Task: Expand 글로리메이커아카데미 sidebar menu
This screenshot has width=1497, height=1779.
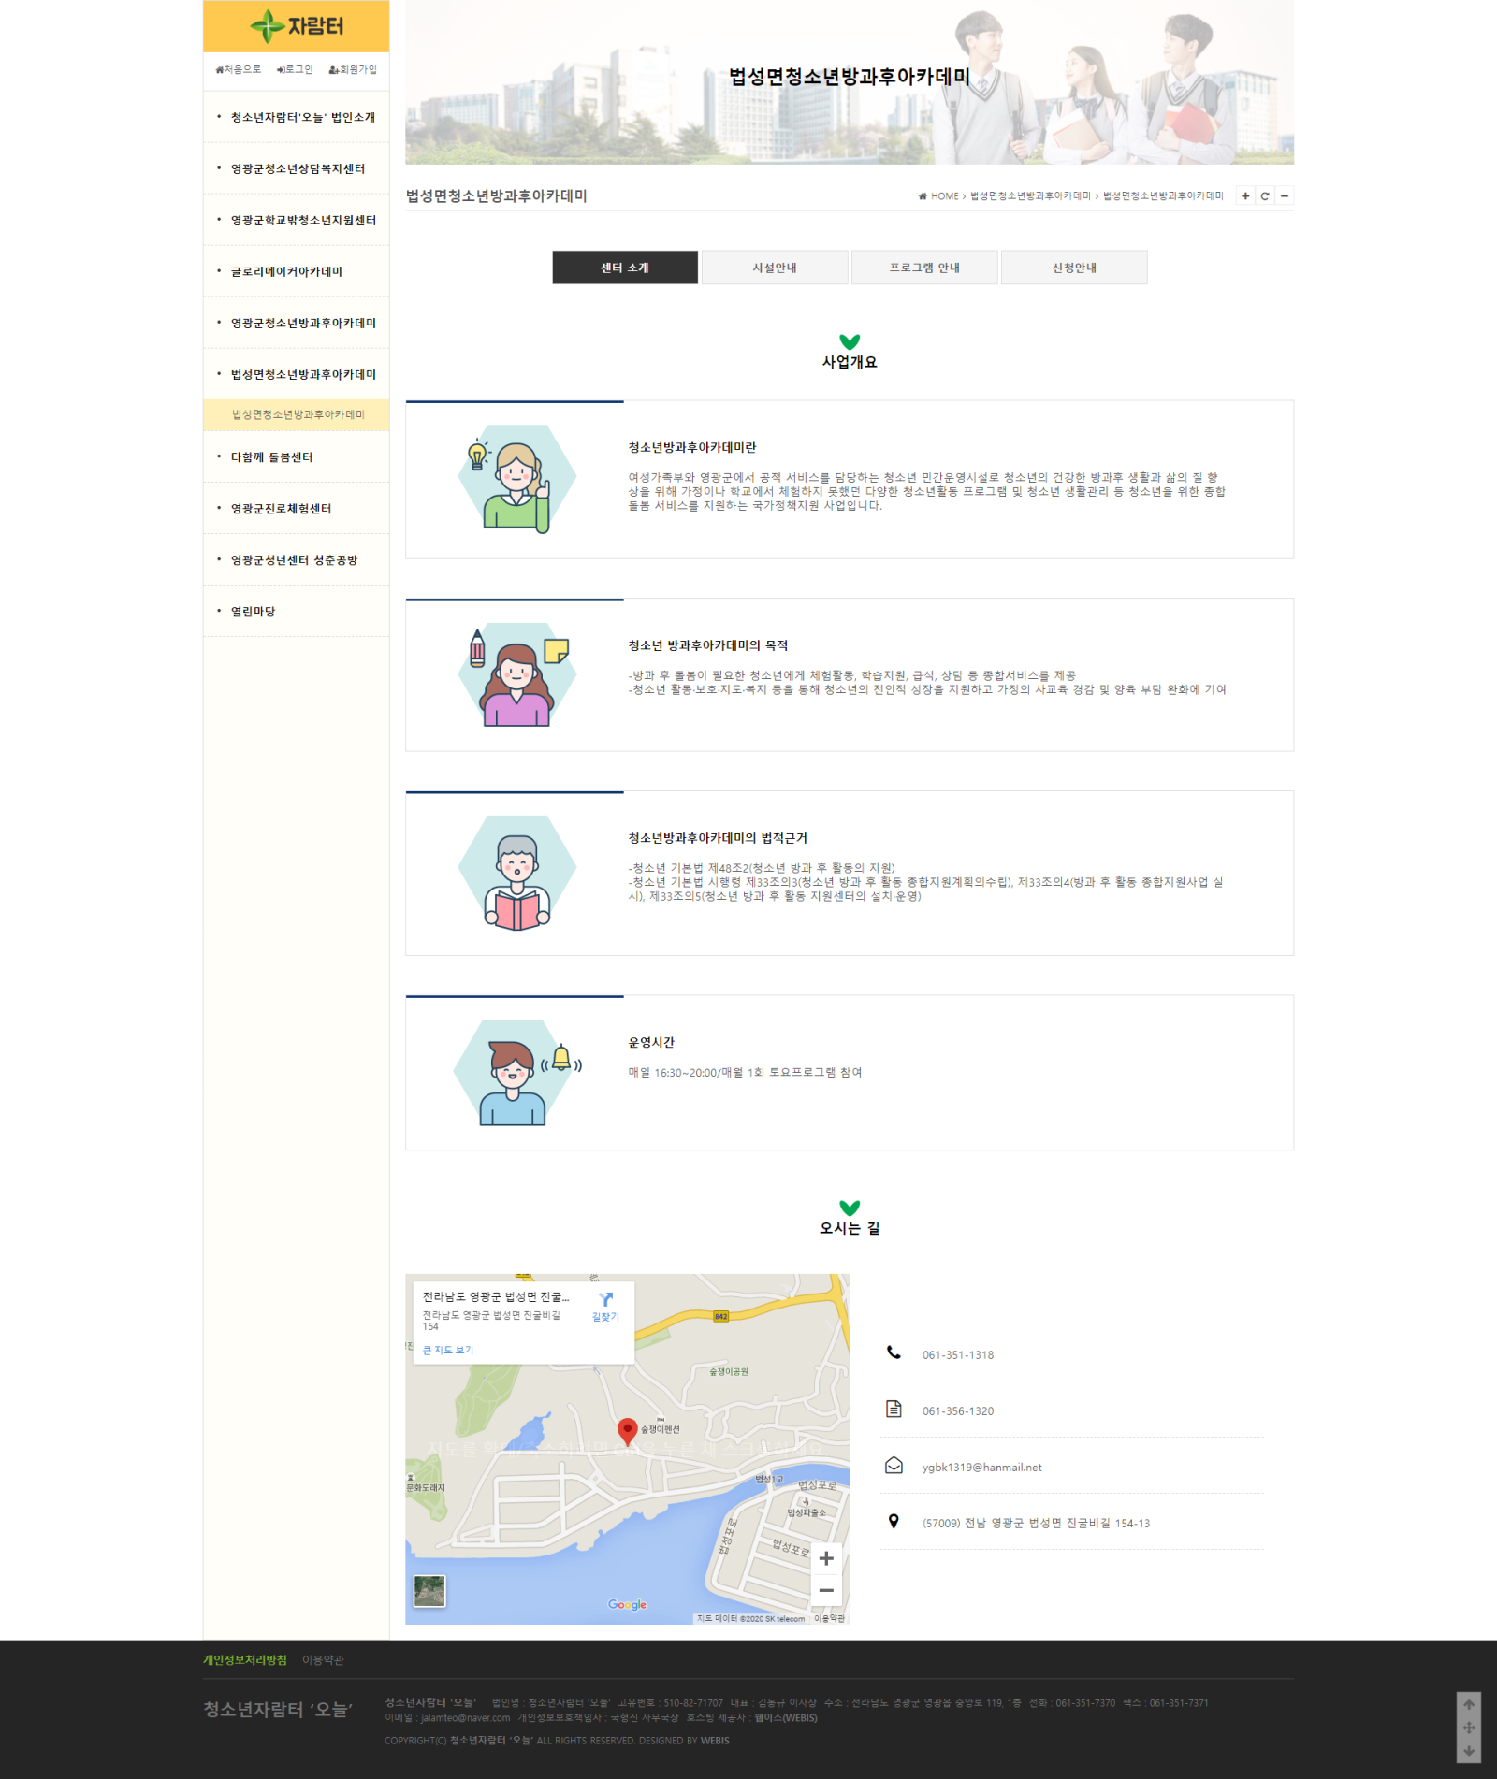Action: [286, 272]
